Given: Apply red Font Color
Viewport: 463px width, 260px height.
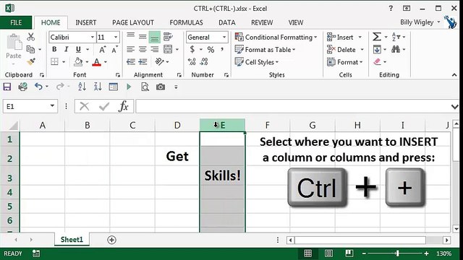Looking at the screenshot, I should coord(96,62).
